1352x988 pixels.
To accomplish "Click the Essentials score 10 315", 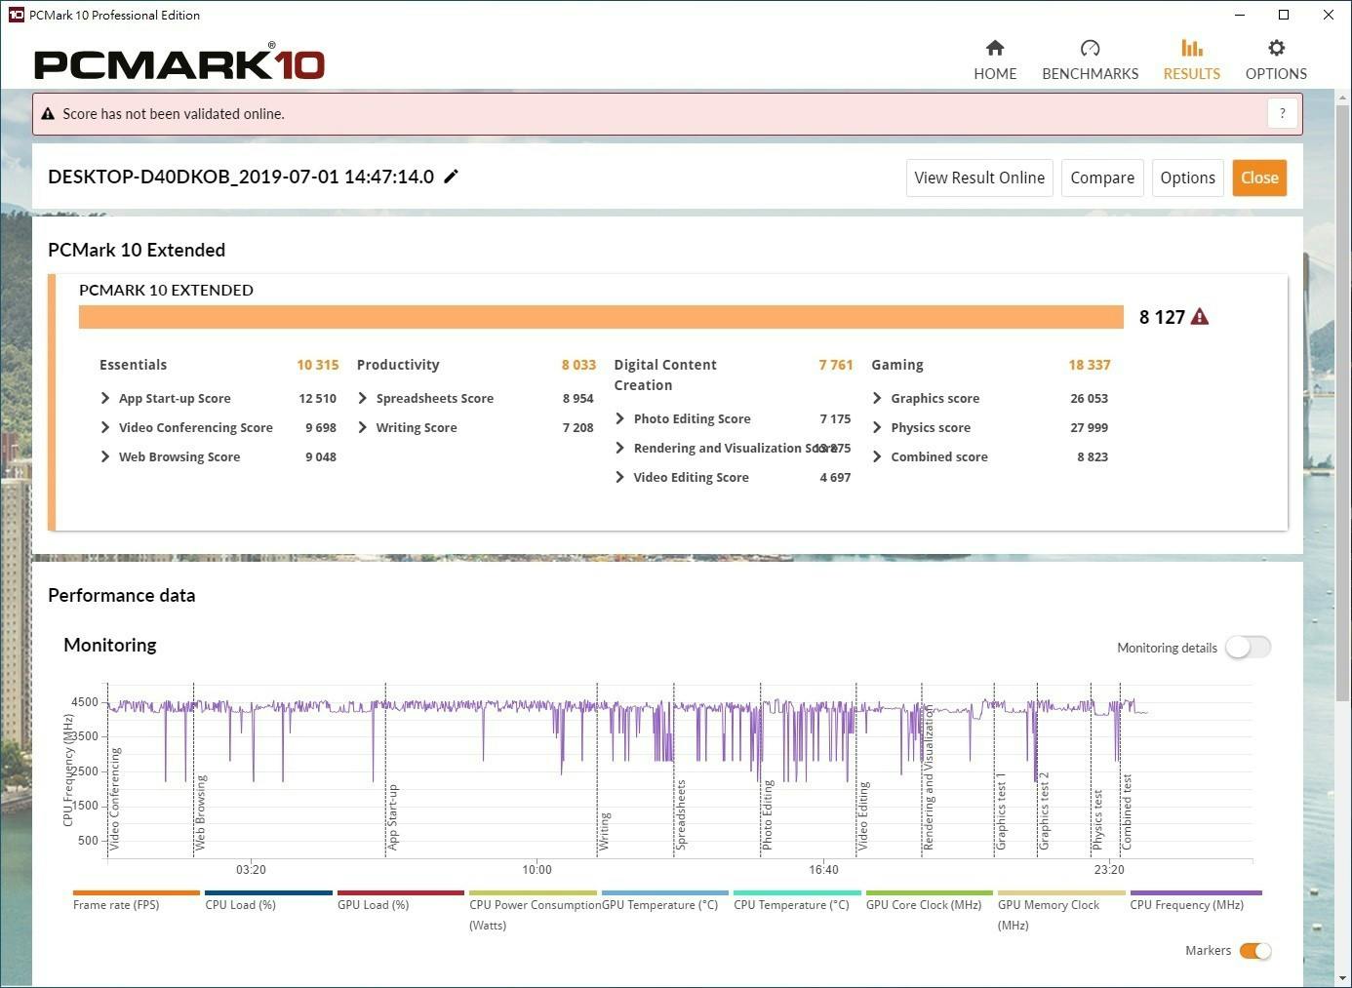I will [x=318, y=365].
